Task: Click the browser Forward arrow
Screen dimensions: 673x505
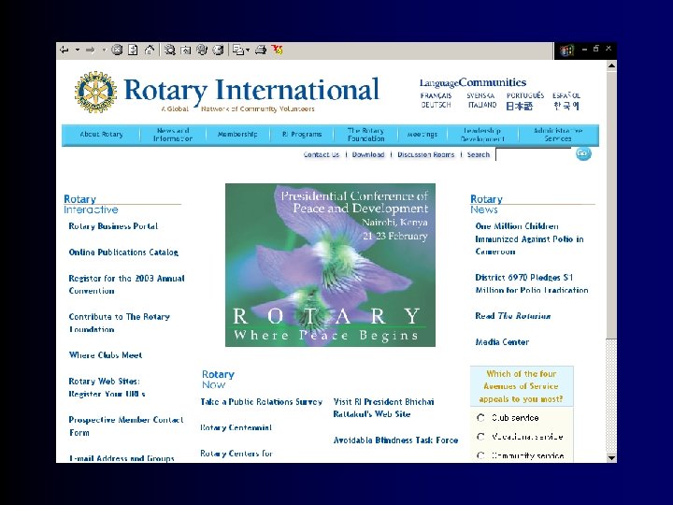Action: [x=90, y=50]
